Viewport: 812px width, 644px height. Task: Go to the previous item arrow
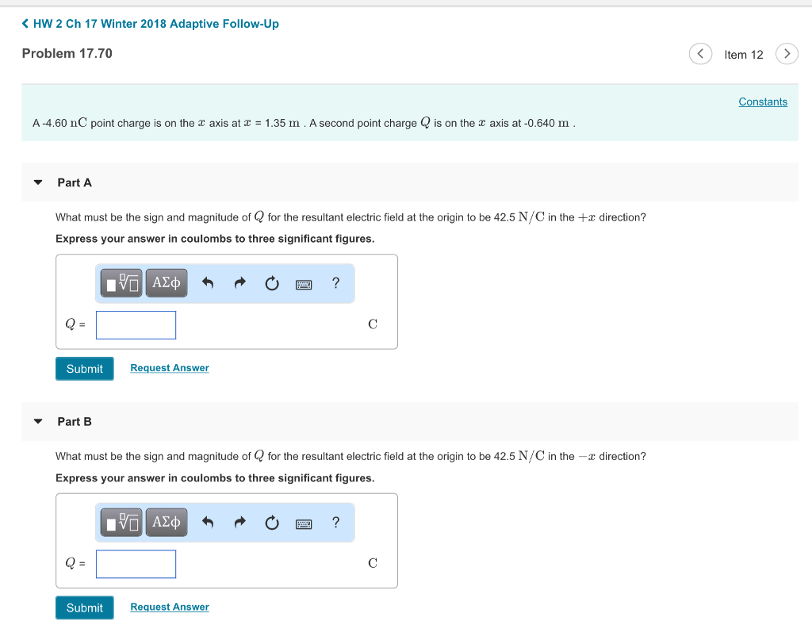[700, 54]
